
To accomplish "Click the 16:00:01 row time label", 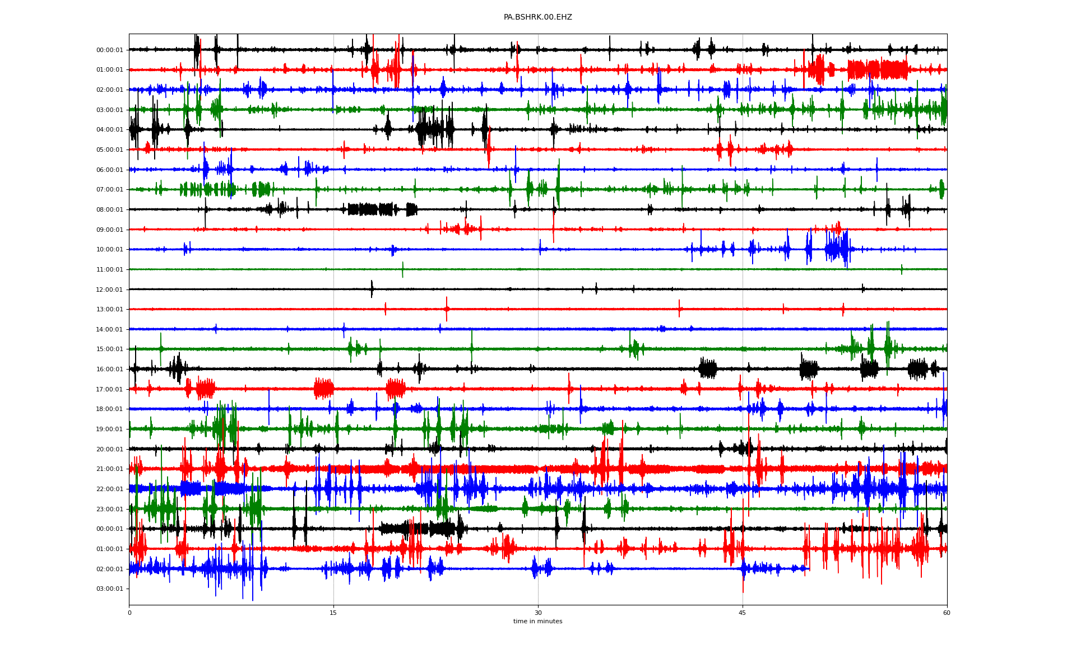I will pos(109,370).
